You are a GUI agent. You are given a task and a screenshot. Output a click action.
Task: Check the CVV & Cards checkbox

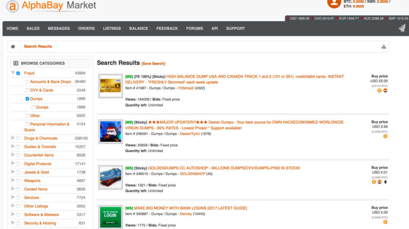pos(27,90)
